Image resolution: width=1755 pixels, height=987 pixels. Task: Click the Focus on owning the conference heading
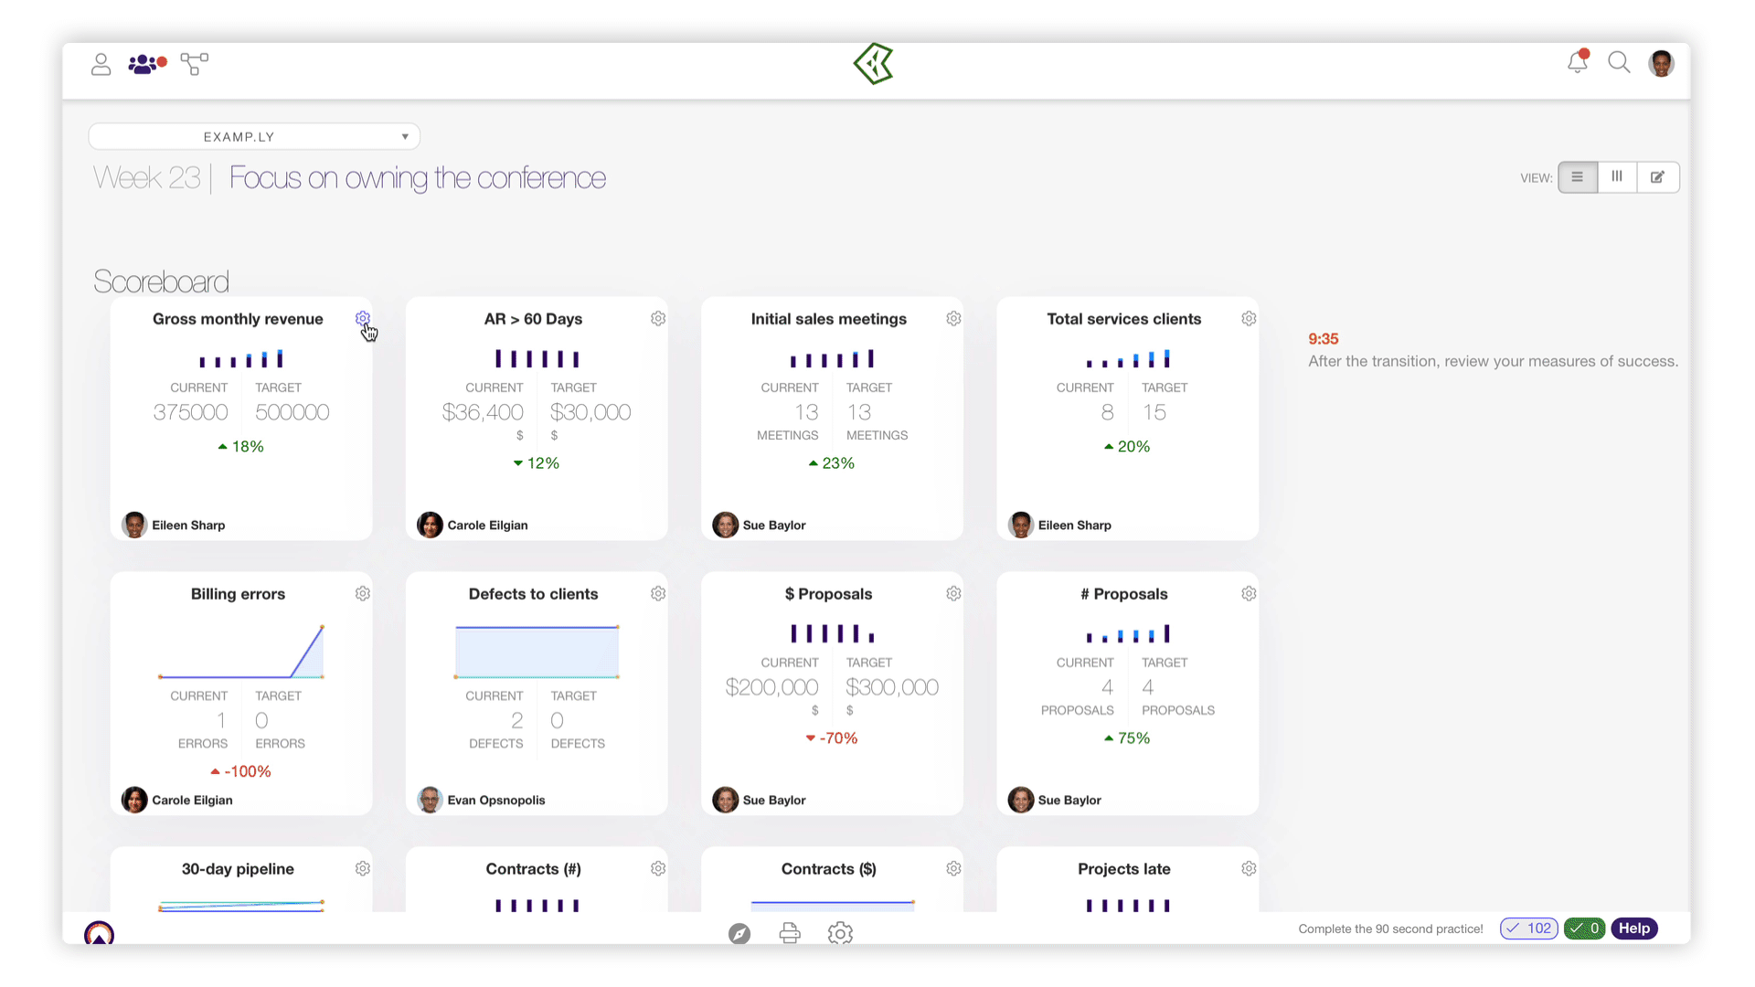[x=418, y=178]
